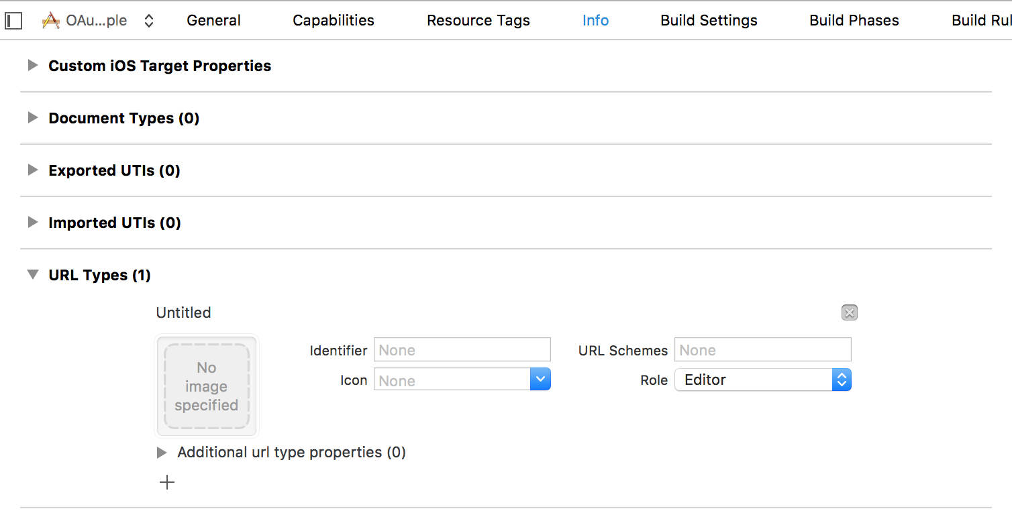
Task: Switch to the General tab
Action: 214,21
